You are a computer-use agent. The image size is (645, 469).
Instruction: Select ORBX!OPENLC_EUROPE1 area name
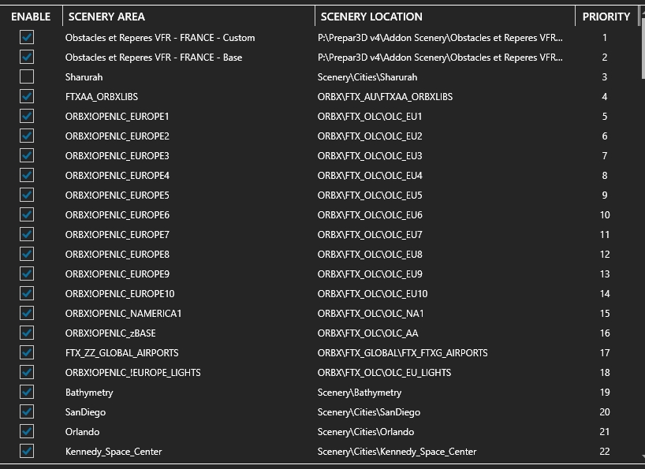pyautogui.click(x=117, y=117)
